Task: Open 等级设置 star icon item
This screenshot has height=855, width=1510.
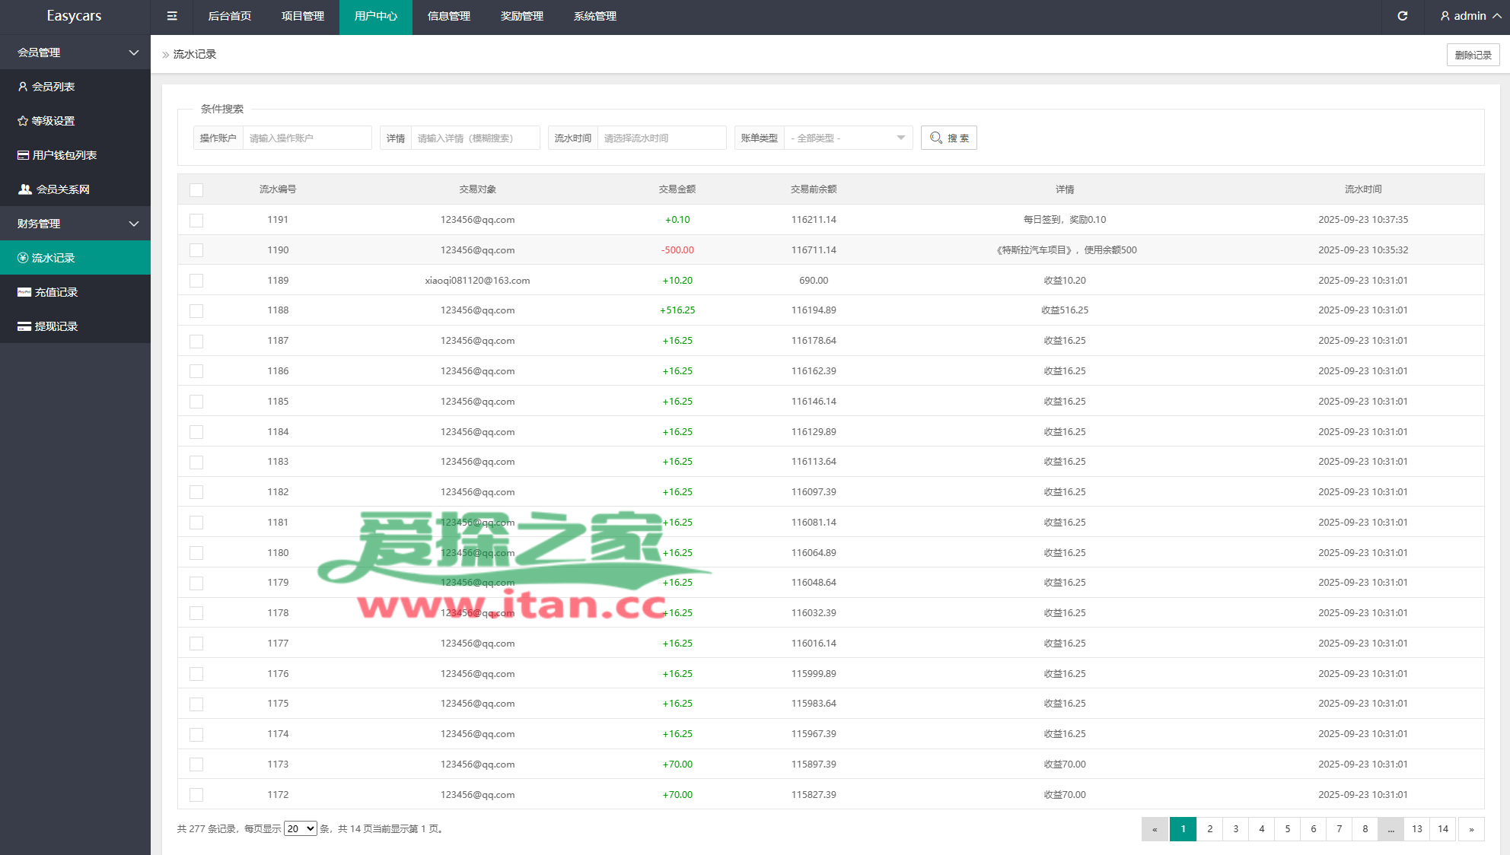Action: (x=53, y=121)
